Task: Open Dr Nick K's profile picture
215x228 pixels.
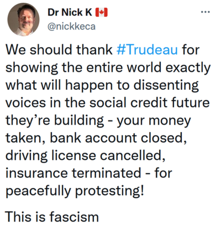Action: (23, 19)
